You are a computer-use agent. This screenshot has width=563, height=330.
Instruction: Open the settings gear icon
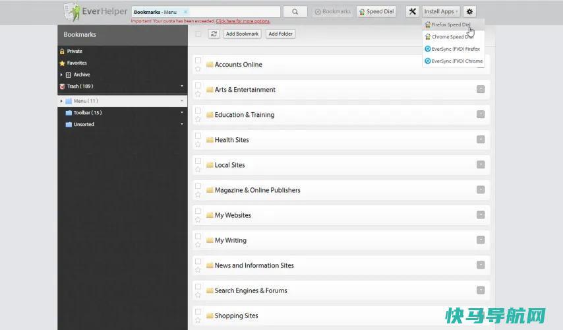click(x=469, y=11)
